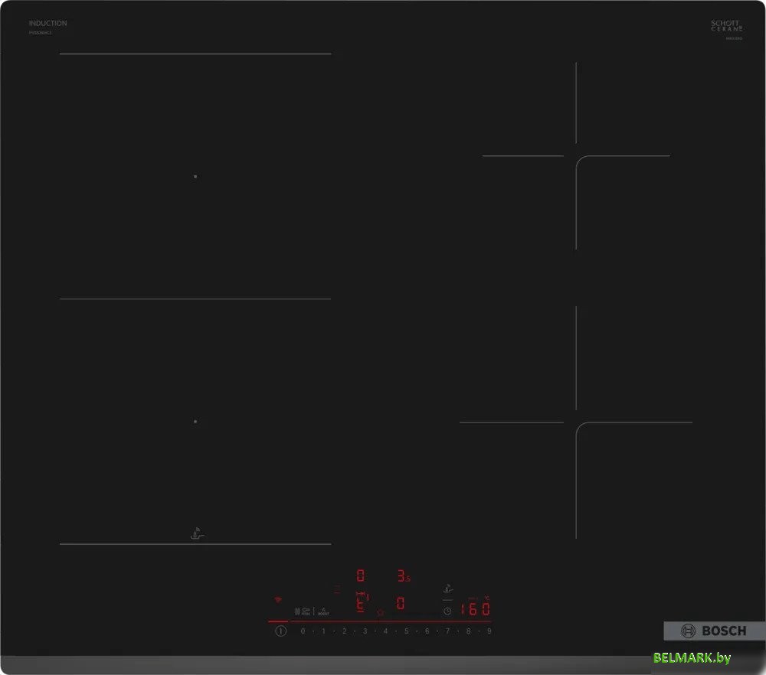Click the BELMARK.by watermark
The image size is (766, 675).
click(x=692, y=659)
